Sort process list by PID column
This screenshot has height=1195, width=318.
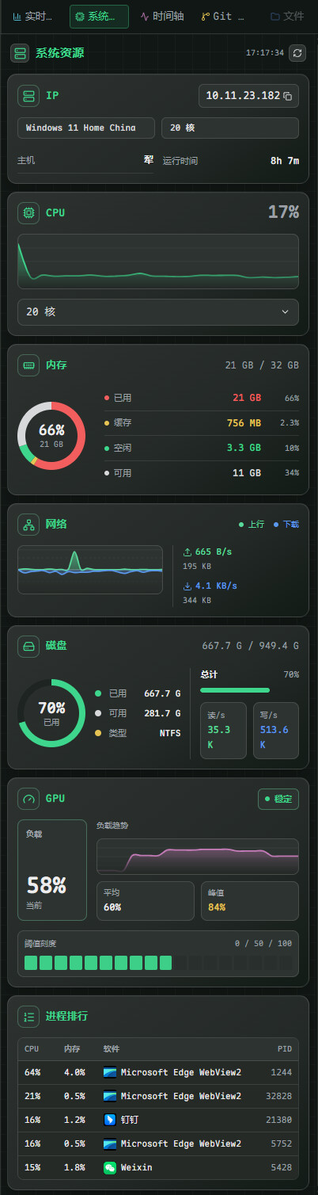pyautogui.click(x=285, y=1048)
